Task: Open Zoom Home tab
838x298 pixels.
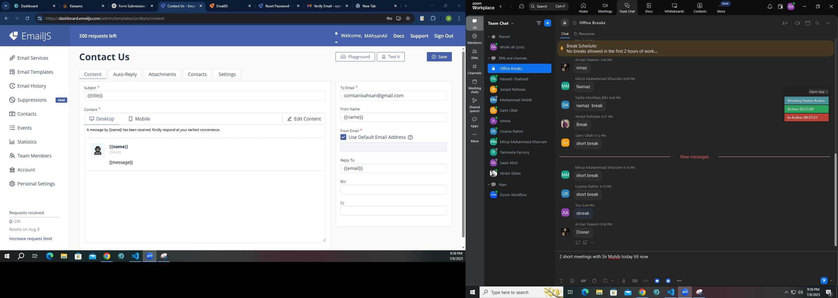Action: [x=583, y=8]
